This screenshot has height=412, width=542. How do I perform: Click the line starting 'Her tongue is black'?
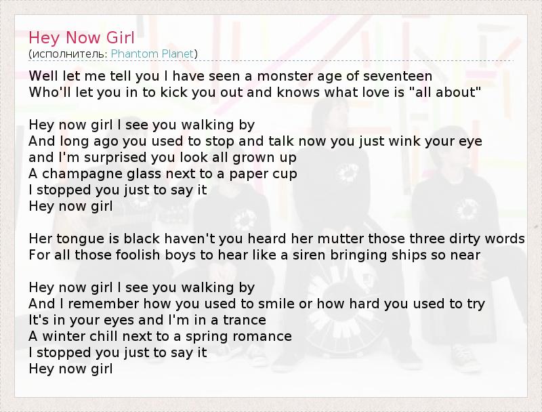click(x=276, y=239)
